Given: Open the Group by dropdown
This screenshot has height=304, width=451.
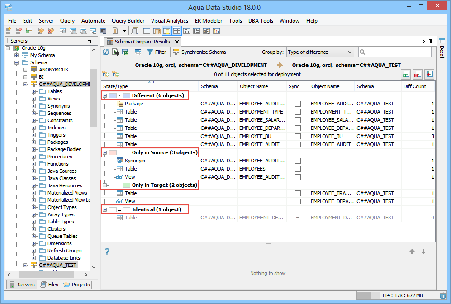Looking at the screenshot, I should tap(320, 52).
